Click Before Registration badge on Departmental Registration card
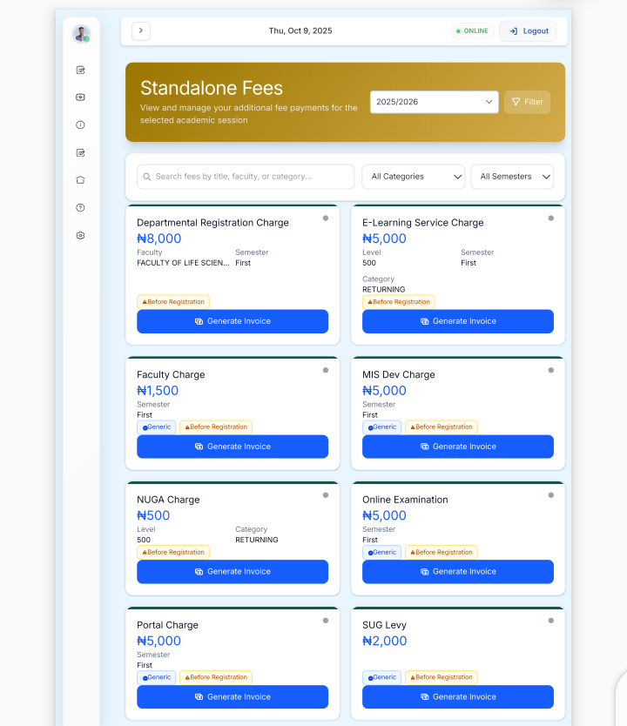The width and height of the screenshot is (627, 726). click(173, 302)
